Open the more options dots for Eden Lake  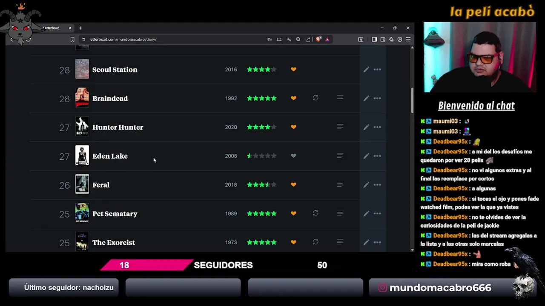(x=377, y=156)
